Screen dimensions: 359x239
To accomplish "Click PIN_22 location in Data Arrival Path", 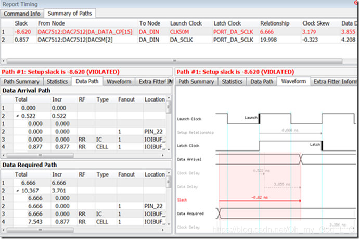I will [x=153, y=132].
